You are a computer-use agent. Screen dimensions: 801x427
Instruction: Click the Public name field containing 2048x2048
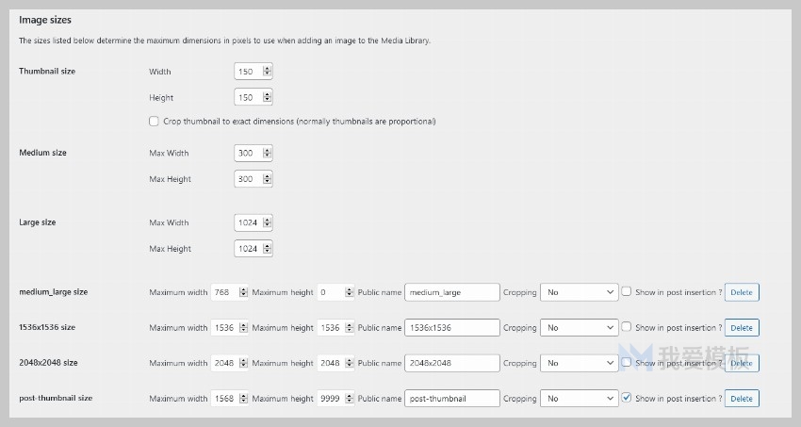pos(452,363)
